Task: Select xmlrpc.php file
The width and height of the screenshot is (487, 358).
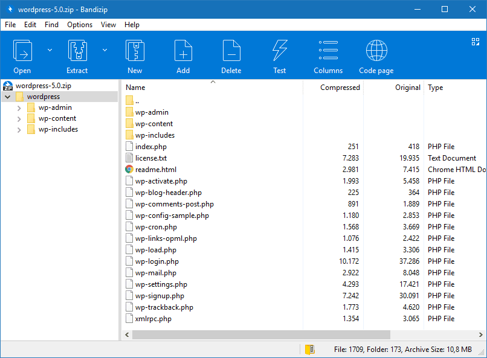Action: click(153, 319)
